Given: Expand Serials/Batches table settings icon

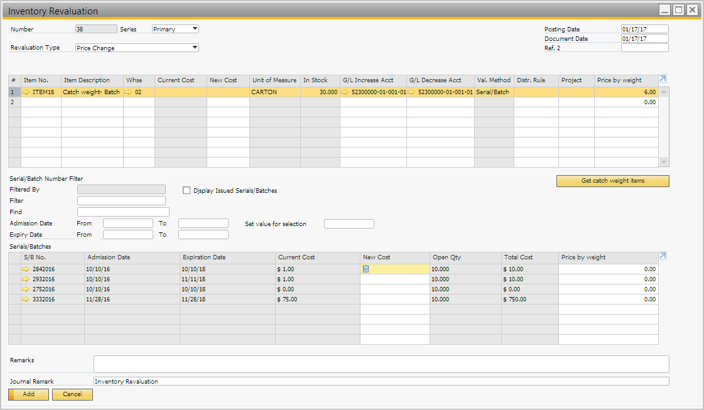Looking at the screenshot, I should tap(663, 256).
